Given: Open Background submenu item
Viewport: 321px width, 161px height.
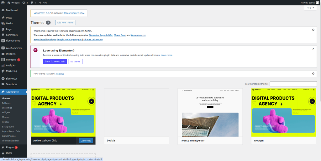Looking at the screenshot, I should (8, 127).
